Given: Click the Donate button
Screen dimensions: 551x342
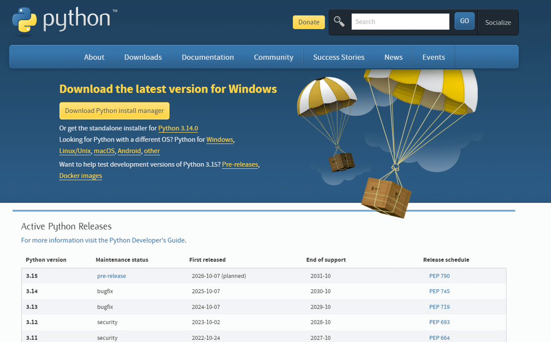Looking at the screenshot, I should (x=309, y=22).
